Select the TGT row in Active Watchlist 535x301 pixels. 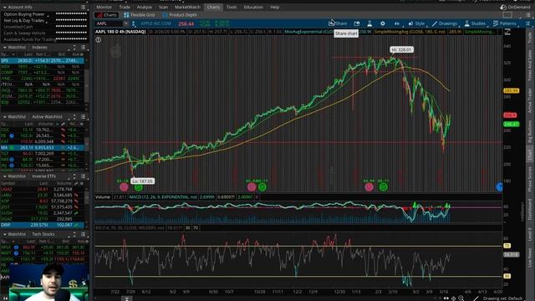(x=43, y=154)
